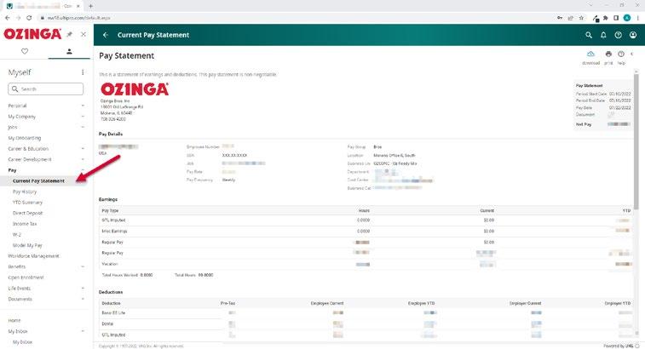Select Current Pay Statement menu item
The width and height of the screenshot is (645, 349).
[x=38, y=180]
